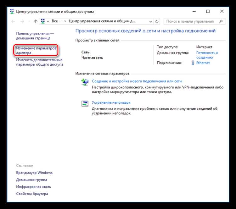Go up one folder level arrow
The height and width of the screenshot is (209, 236).
point(36,21)
